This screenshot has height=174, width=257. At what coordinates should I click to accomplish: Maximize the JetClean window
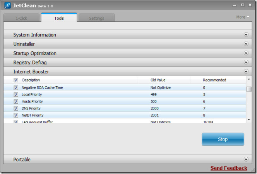[243, 5]
